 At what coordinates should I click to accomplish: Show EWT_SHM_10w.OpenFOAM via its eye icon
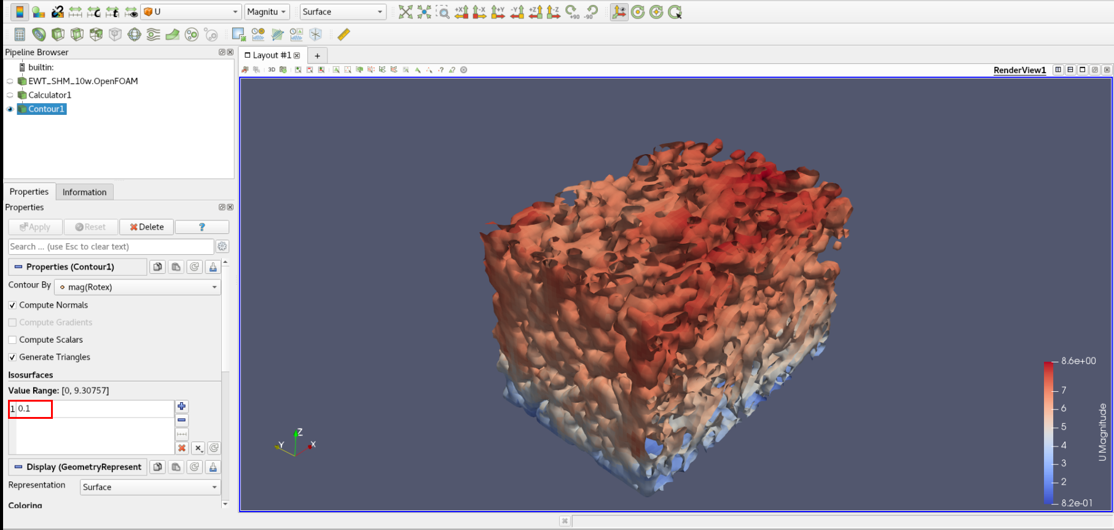(10, 81)
